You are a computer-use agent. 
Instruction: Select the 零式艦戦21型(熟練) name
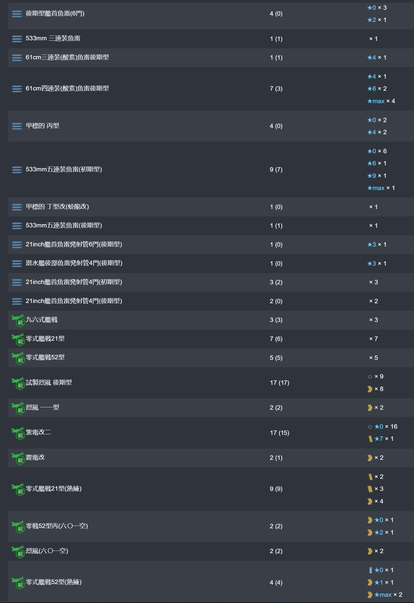pos(53,489)
